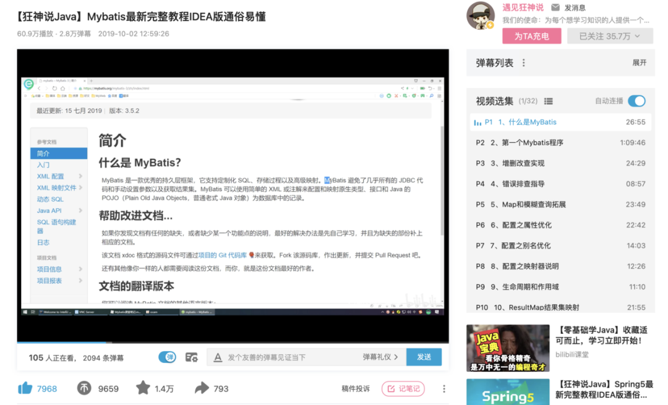The height and width of the screenshot is (405, 668).
Task: Open the 记笔记 notes button
Action: [403, 388]
